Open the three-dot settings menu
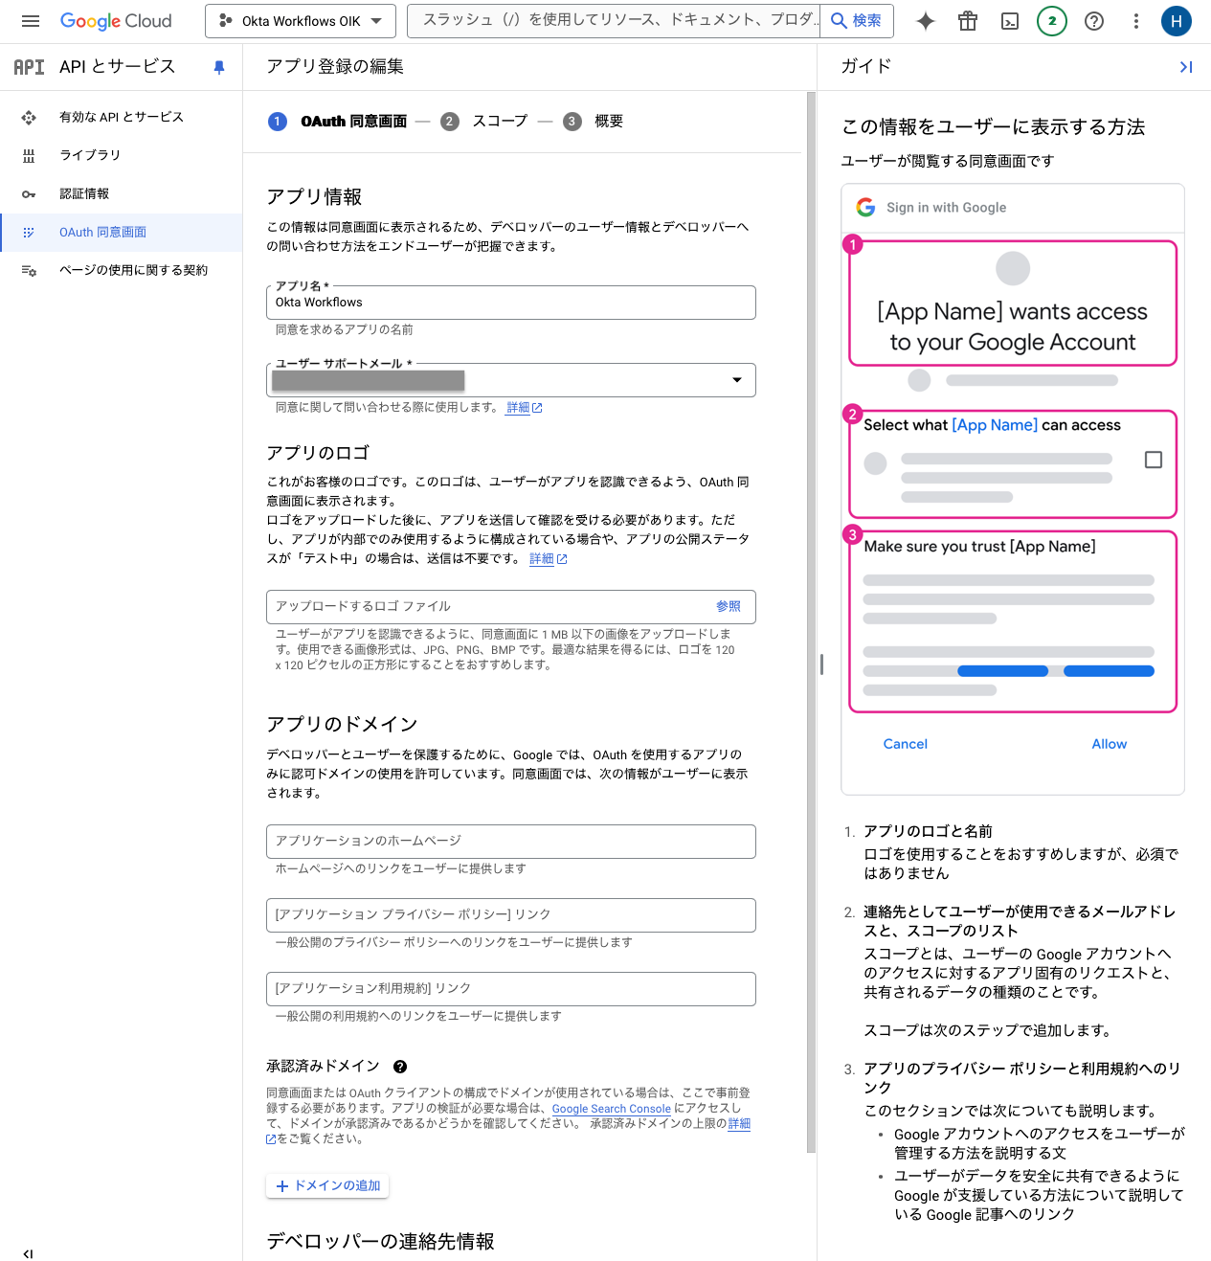Screen dimensions: 1211x1261 [x=1136, y=21]
